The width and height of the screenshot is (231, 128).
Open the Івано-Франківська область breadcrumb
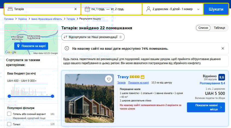click(x=46, y=19)
